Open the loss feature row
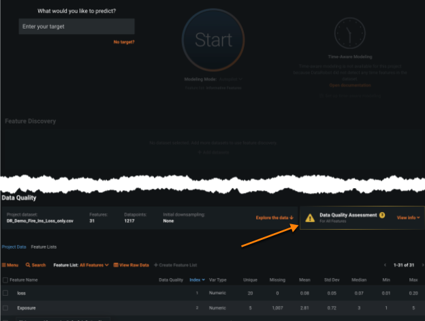 point(212,293)
